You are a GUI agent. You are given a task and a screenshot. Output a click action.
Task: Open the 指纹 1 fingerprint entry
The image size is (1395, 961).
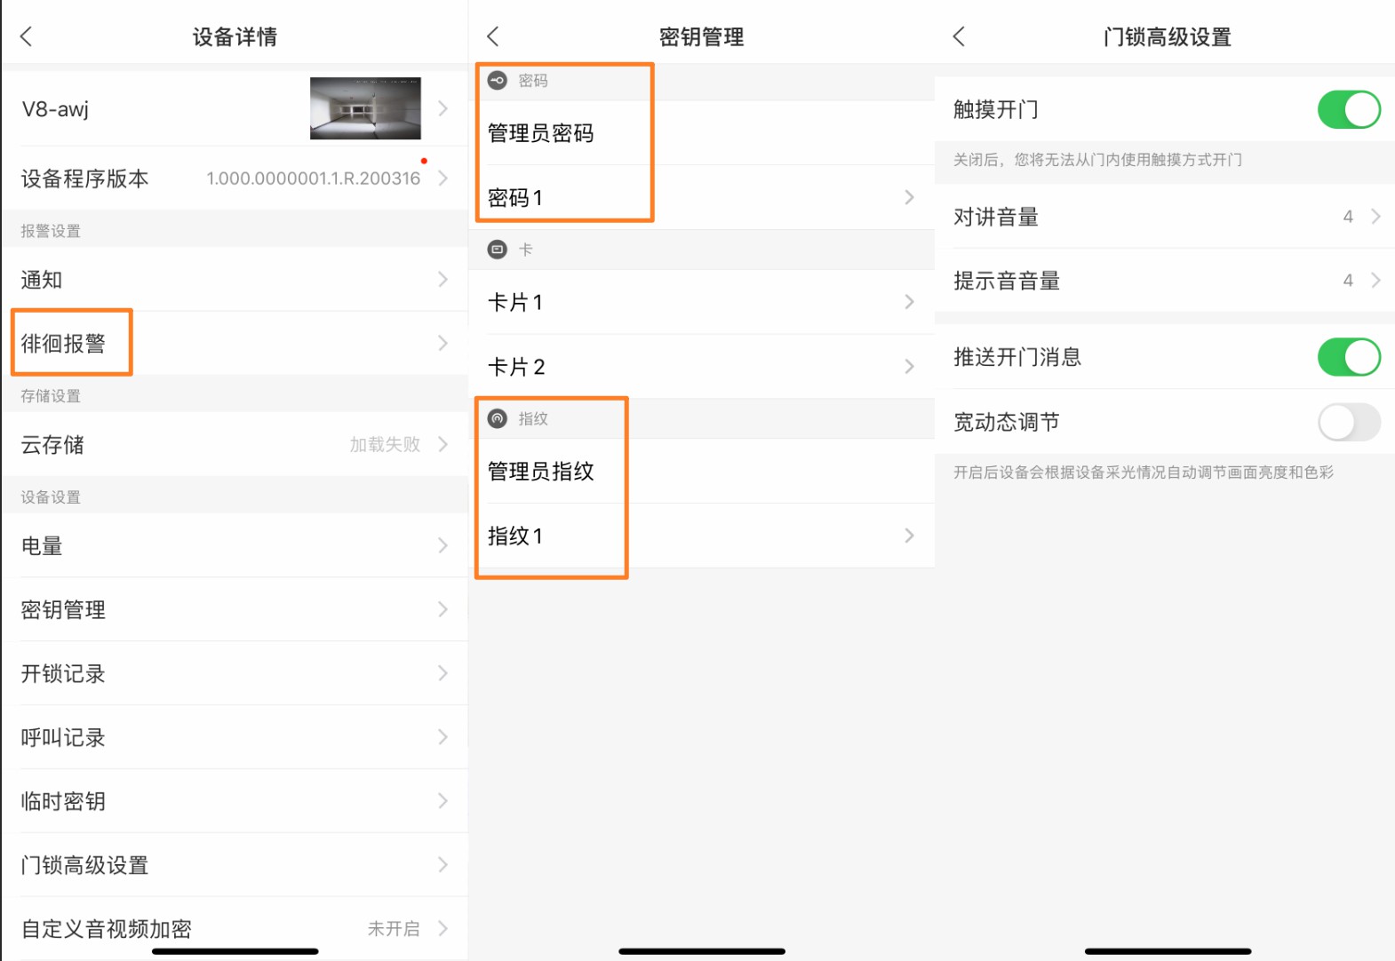(700, 536)
